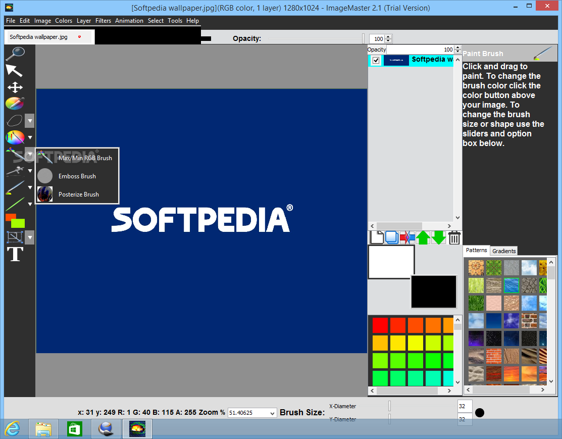Click the red and blue merge layers icon
The height and width of the screenshot is (439, 562).
pyautogui.click(x=407, y=237)
